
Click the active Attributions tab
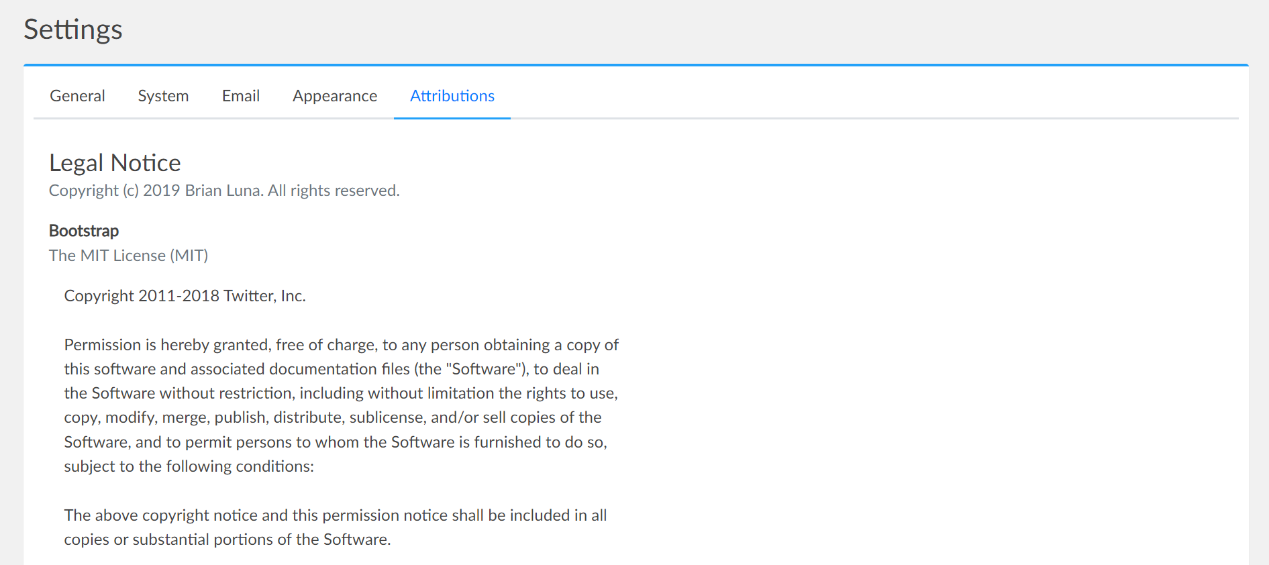pyautogui.click(x=452, y=96)
